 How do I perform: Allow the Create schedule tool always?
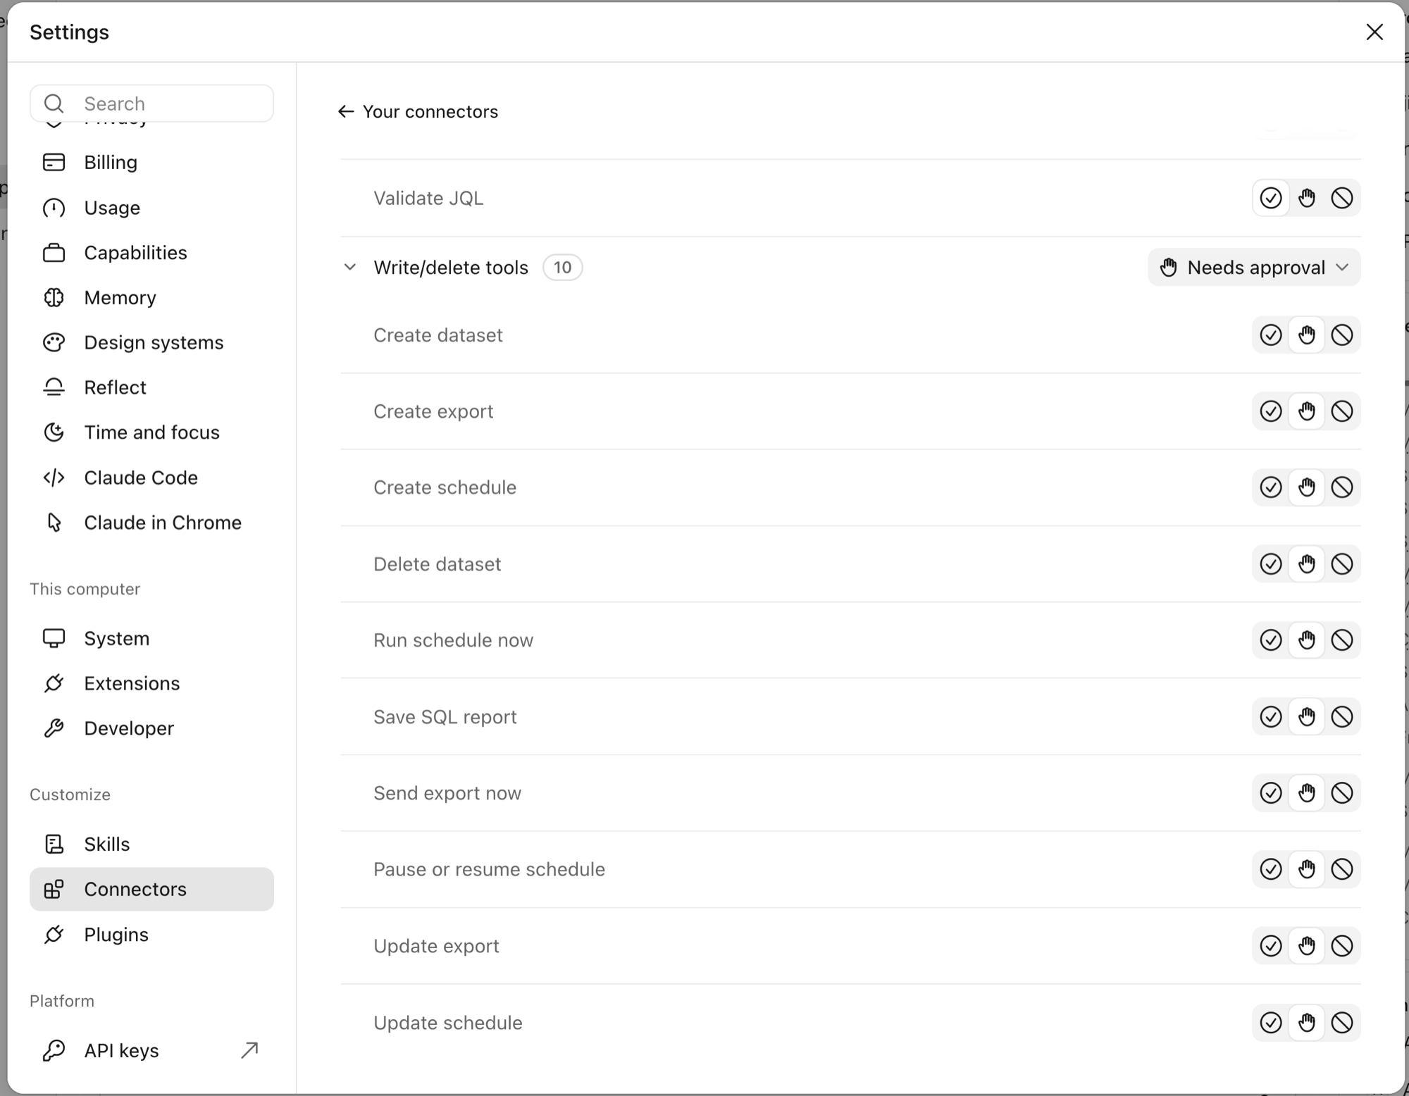point(1270,487)
